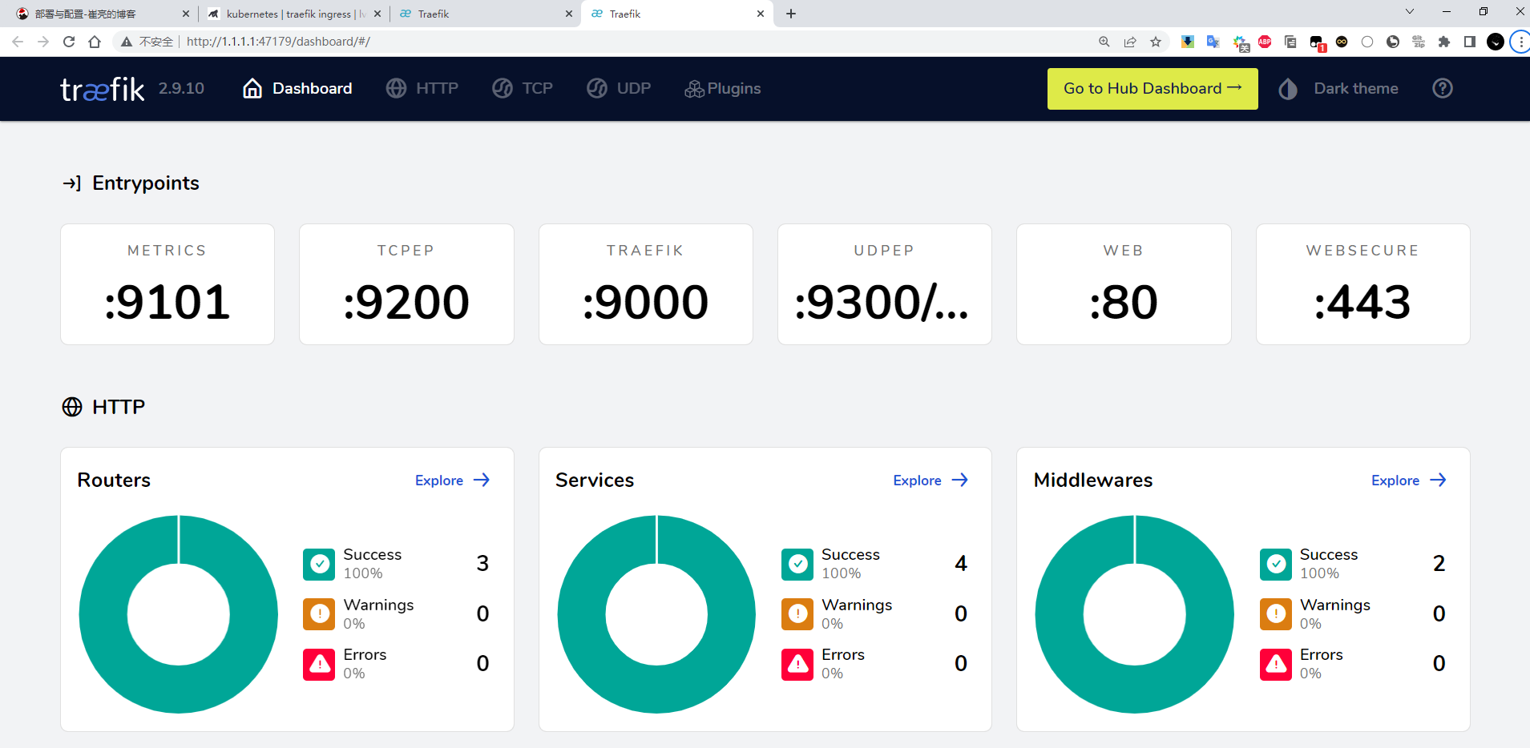
Task: Click the Routers Success count 3
Action: click(482, 564)
